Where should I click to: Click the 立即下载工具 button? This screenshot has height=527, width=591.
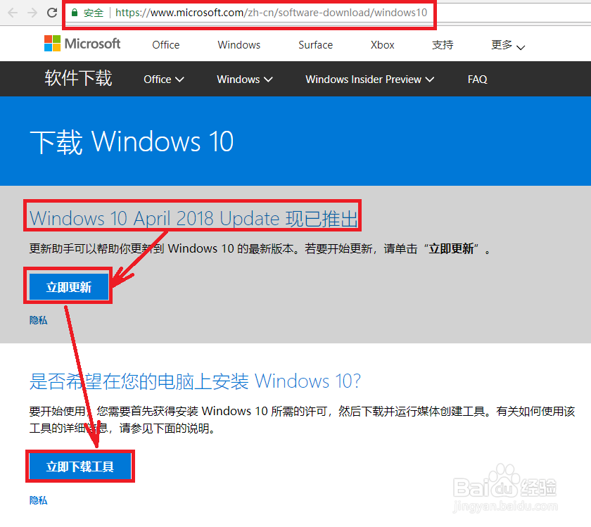pos(80,466)
